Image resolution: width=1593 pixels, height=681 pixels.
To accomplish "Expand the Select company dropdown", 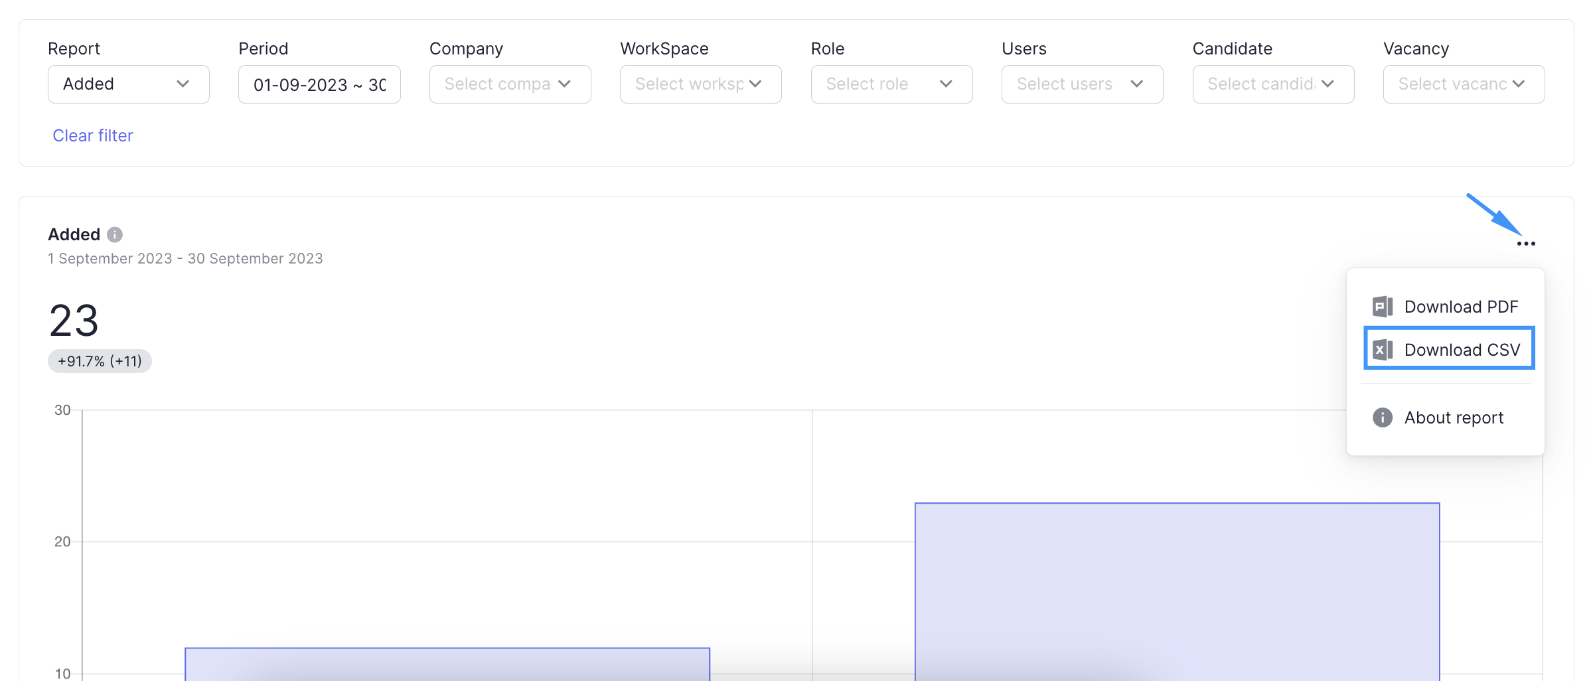I will (510, 84).
